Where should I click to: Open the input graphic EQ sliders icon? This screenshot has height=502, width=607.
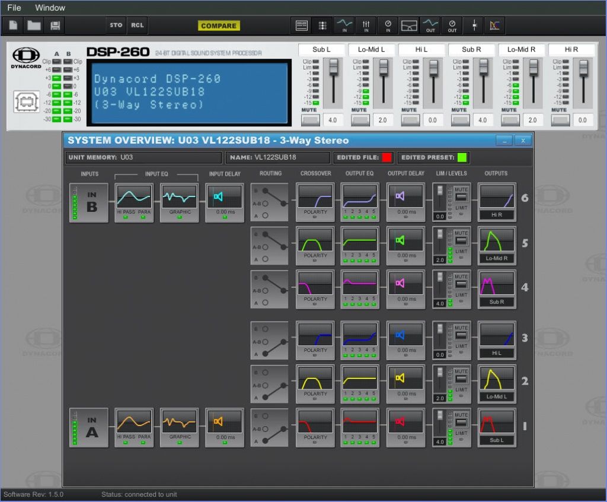366,26
